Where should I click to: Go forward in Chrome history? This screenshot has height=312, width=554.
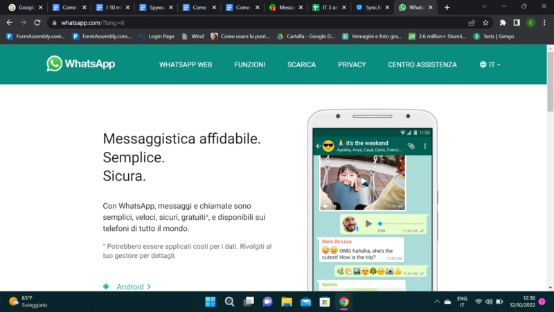point(24,23)
